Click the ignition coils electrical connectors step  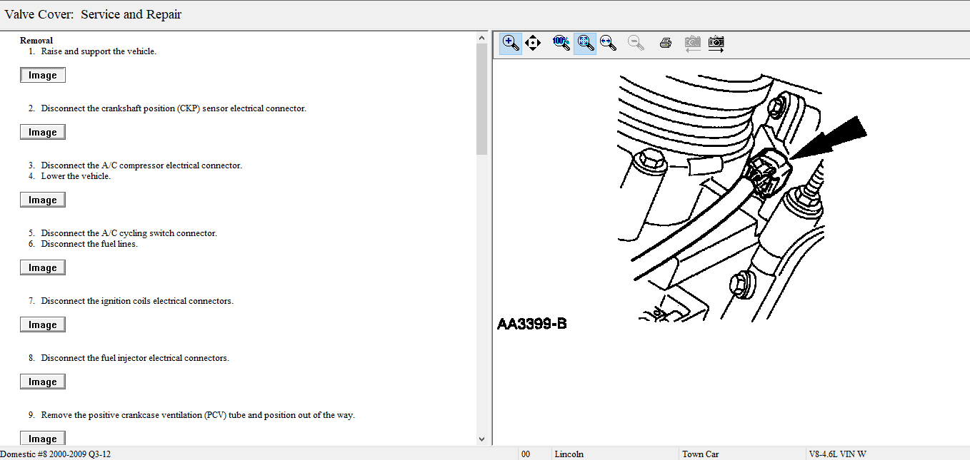click(137, 301)
